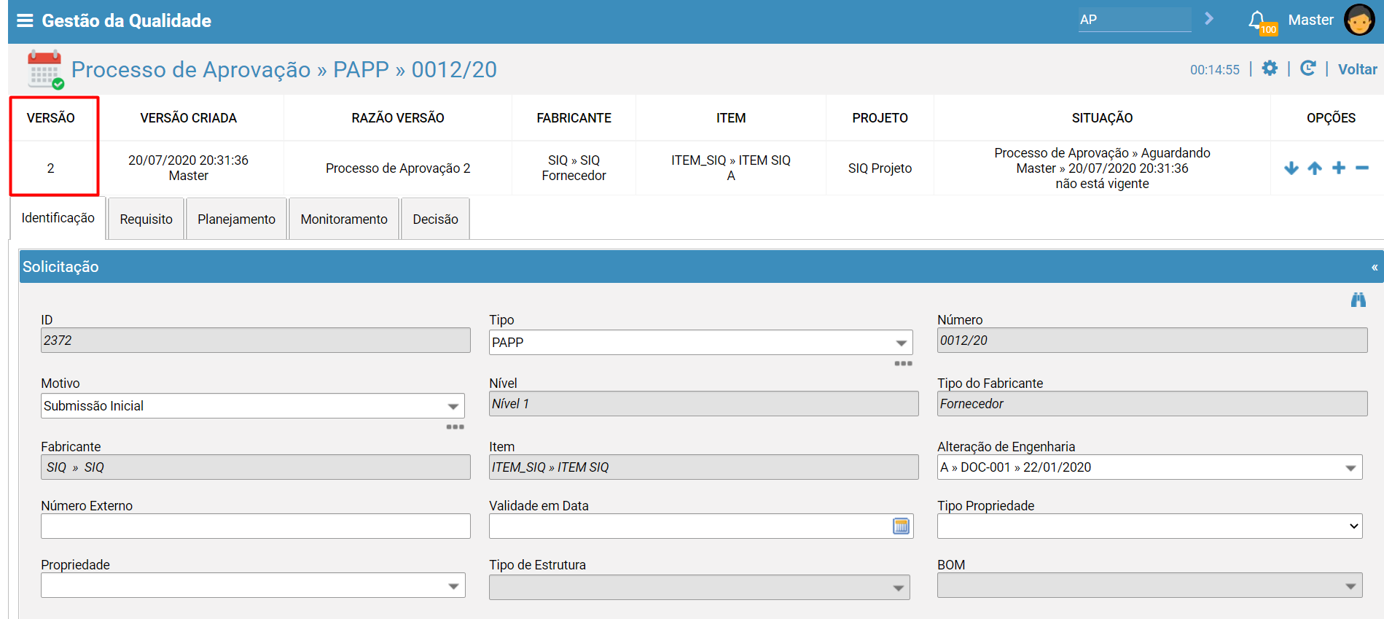Switch to the Requisito tab

pyautogui.click(x=146, y=219)
